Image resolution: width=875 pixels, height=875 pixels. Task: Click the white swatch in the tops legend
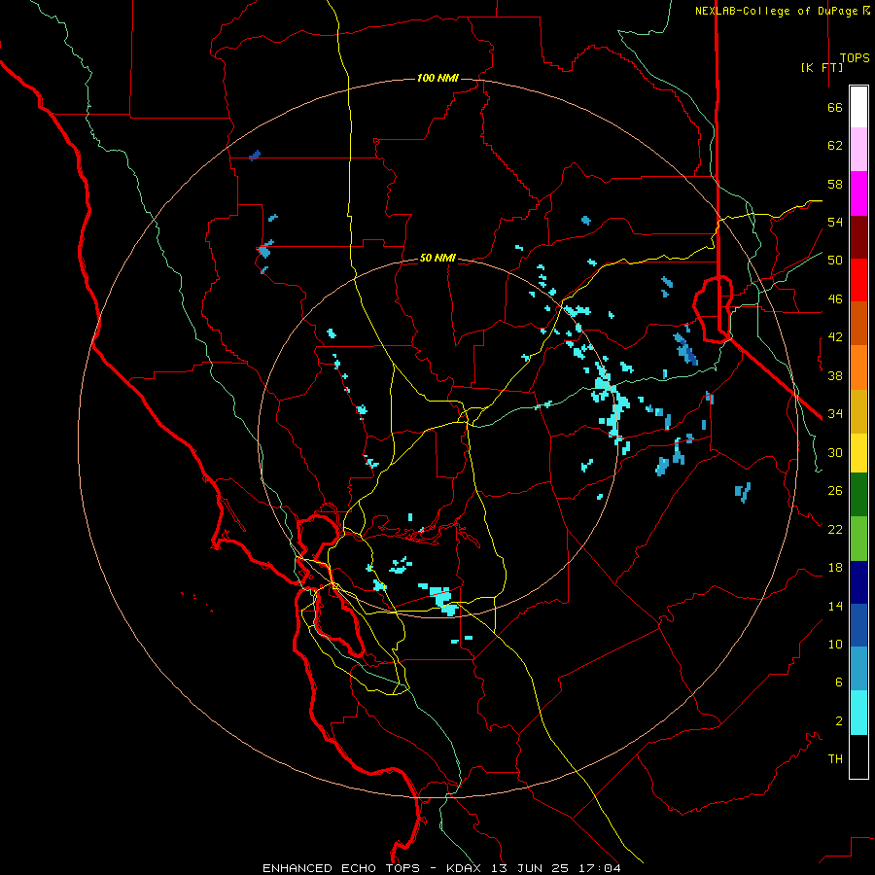pos(858,107)
